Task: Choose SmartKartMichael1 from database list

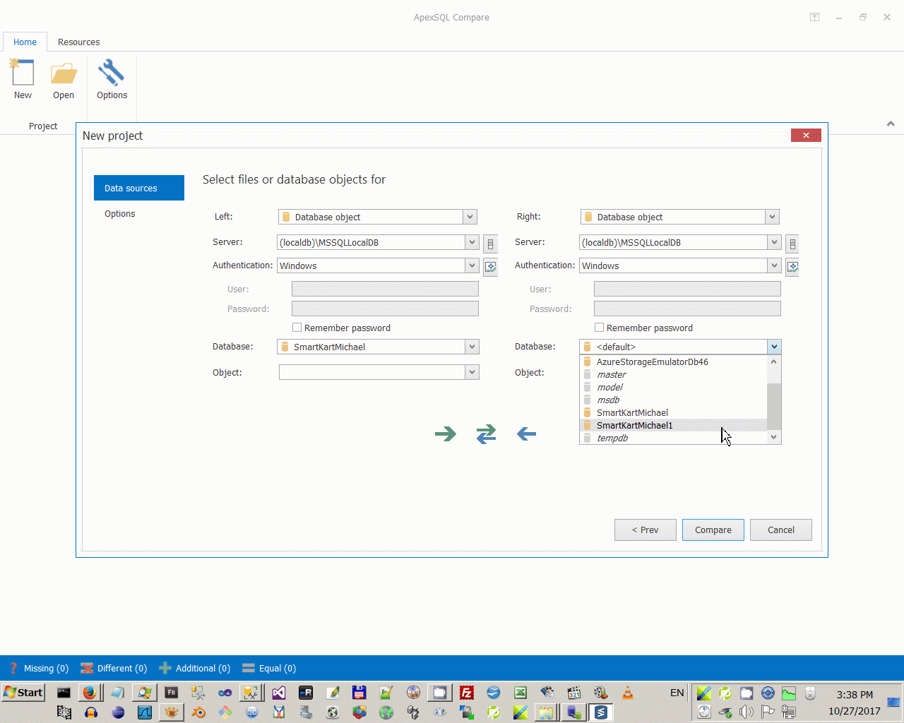Action: [x=673, y=425]
